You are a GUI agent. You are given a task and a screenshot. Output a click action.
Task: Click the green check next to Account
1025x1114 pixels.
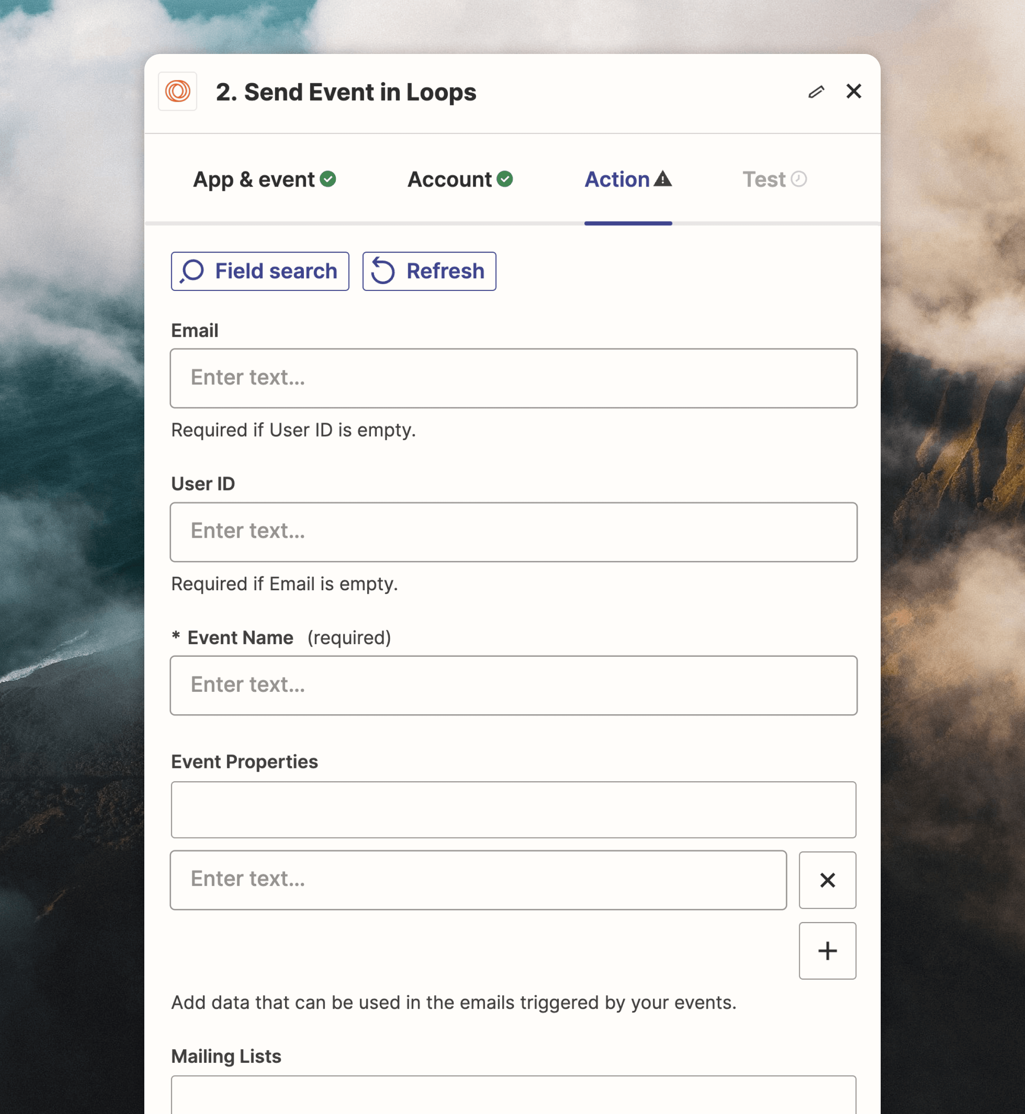click(504, 178)
